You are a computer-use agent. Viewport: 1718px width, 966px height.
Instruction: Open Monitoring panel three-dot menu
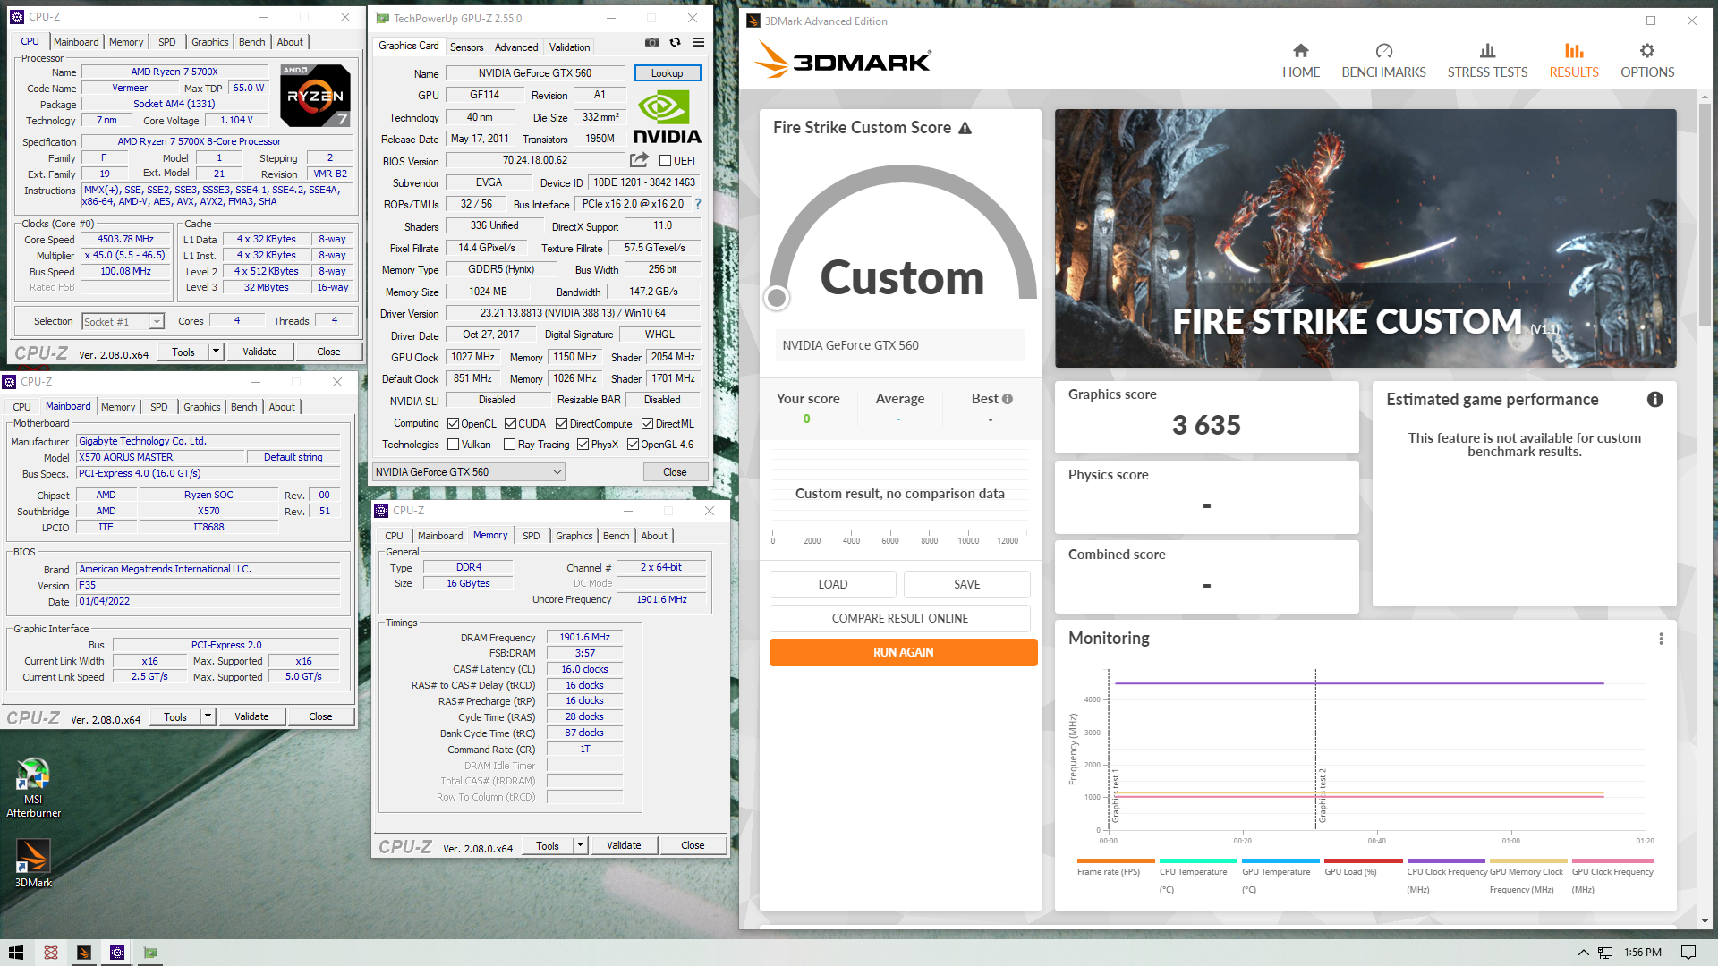point(1661,639)
